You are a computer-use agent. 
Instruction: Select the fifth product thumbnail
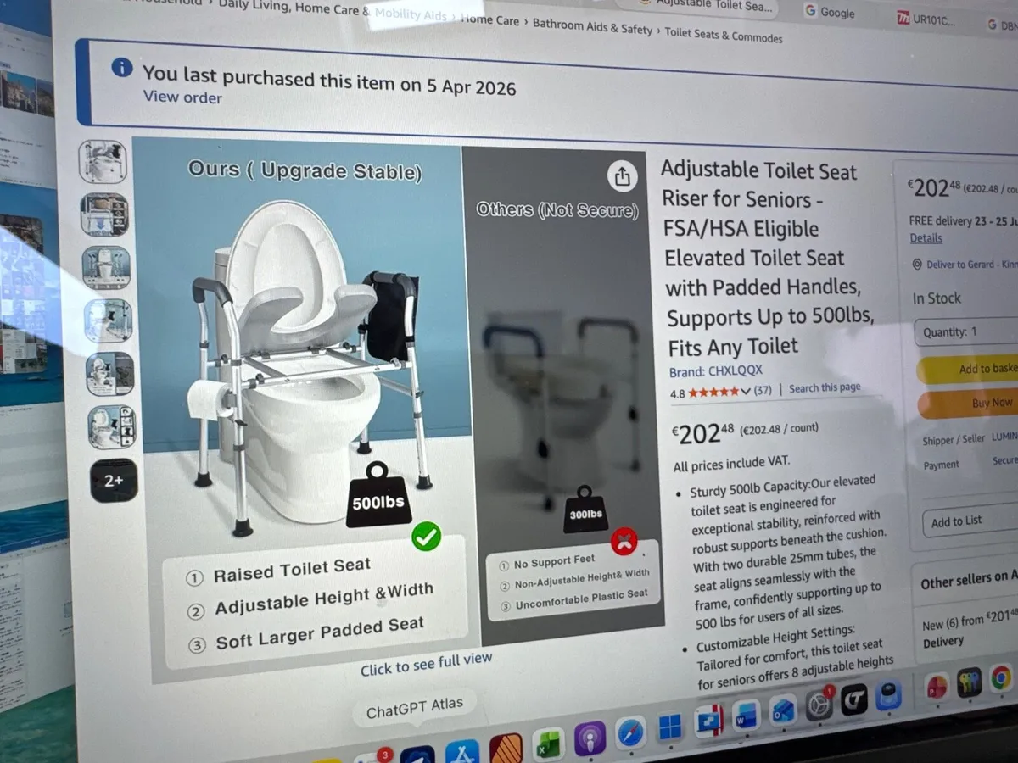tap(111, 375)
